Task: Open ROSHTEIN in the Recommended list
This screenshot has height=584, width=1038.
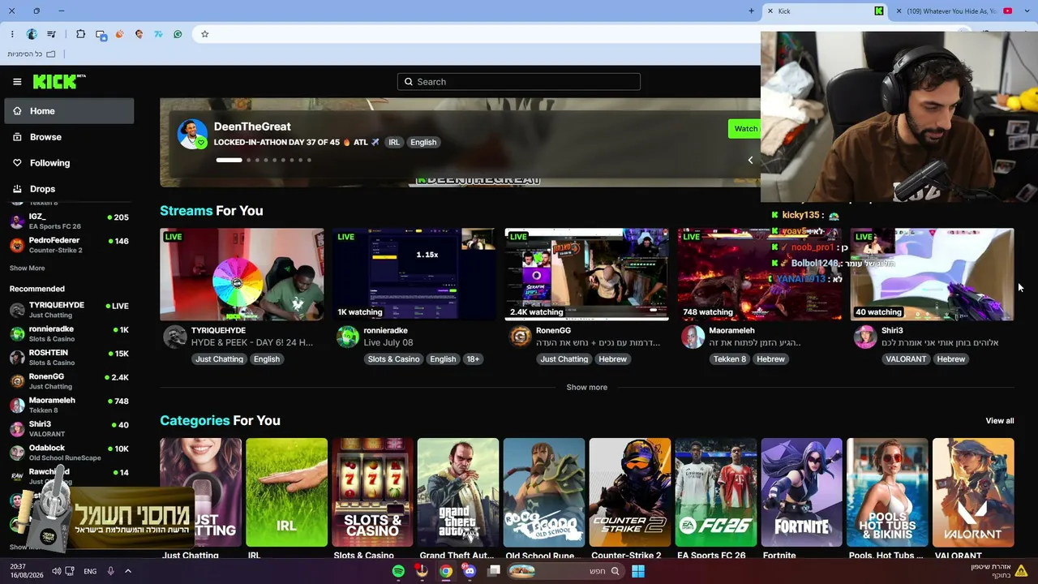Action: pos(69,357)
